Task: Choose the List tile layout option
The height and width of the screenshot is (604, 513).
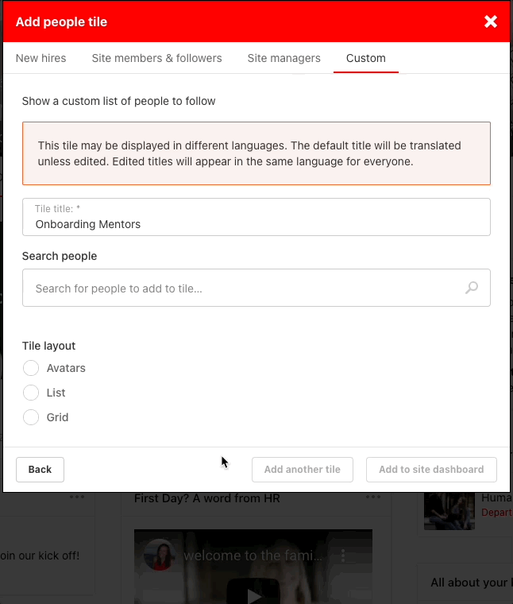Action: pyautogui.click(x=31, y=393)
